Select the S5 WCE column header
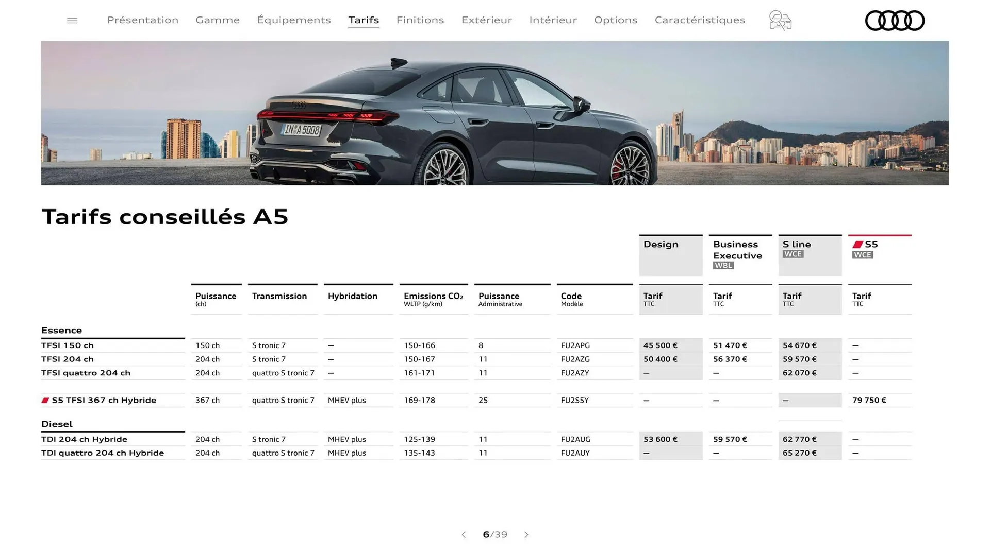990x556 pixels. pyautogui.click(x=879, y=255)
